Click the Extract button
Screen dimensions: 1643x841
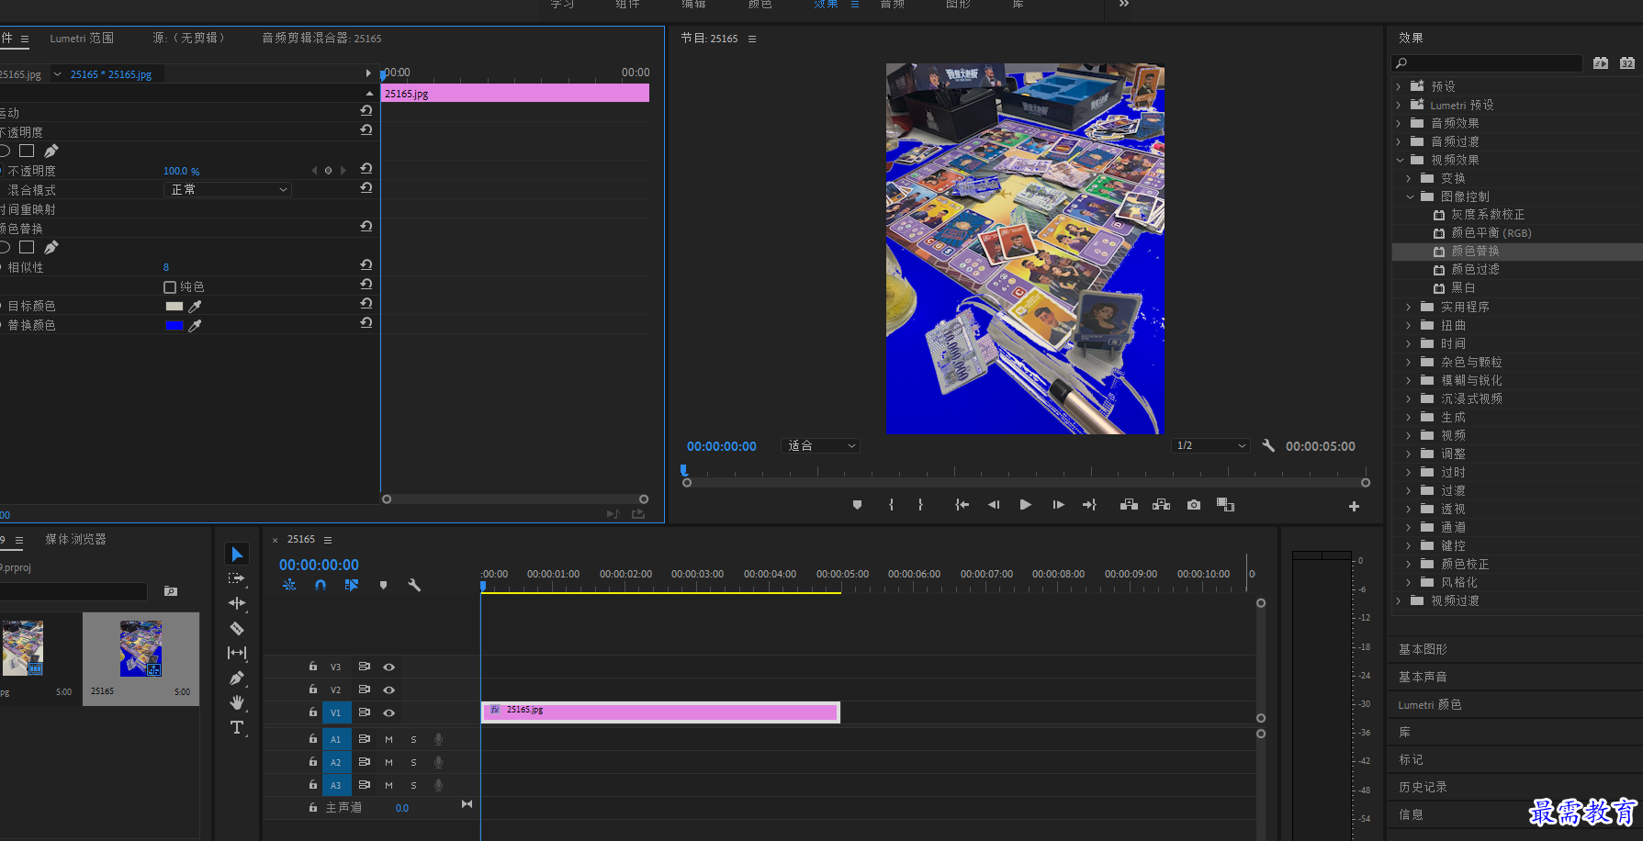(x=1162, y=505)
